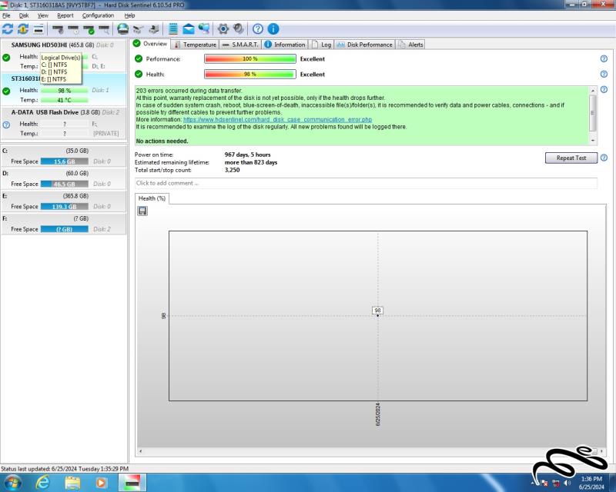This screenshot has height=492, width=616.
Task: Click the help icon beside the Performance row
Action: pos(604,59)
